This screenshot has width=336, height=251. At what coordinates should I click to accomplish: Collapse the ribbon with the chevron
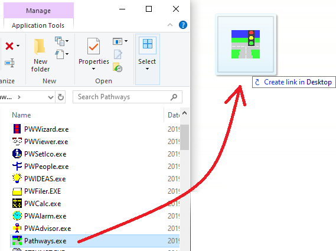tap(170, 25)
